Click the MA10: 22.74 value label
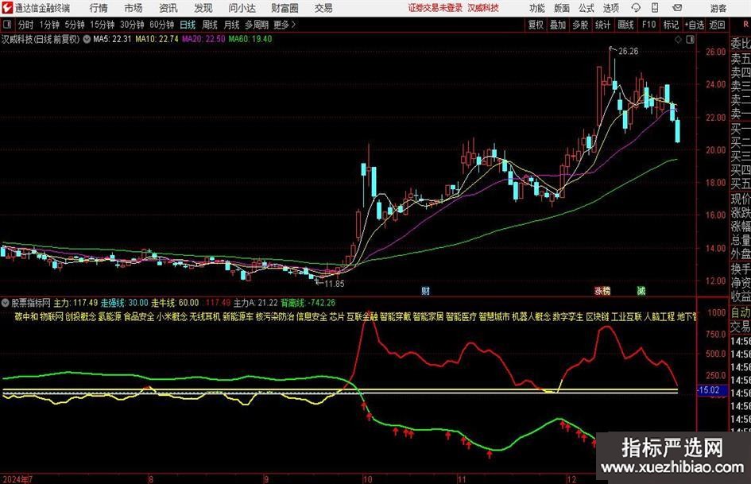Image resolution: width=751 pixels, height=484 pixels. 157,39
